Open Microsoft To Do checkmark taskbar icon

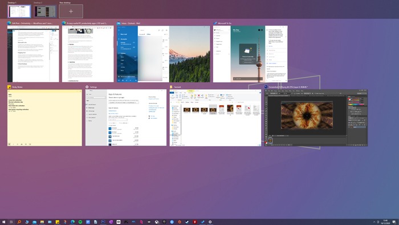click(202, 222)
